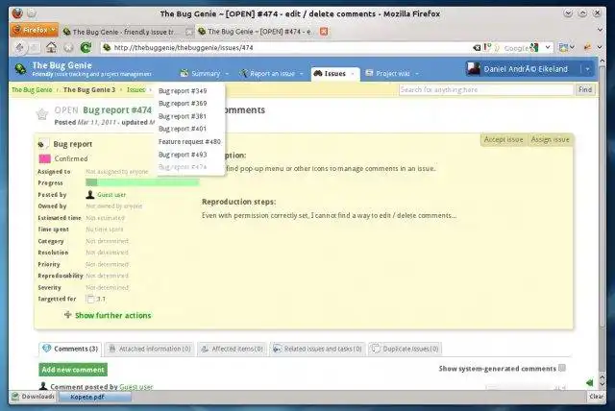Click the Firefox logo in the title bar
The image size is (615, 411).
(17, 13)
